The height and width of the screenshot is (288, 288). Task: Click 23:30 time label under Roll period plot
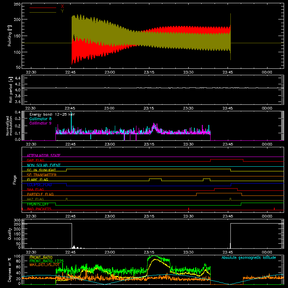(188, 108)
